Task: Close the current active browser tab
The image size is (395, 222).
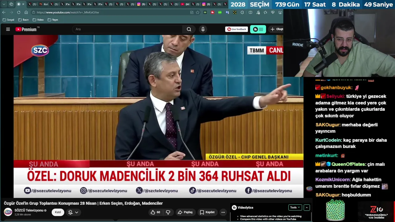Action: (23, 4)
